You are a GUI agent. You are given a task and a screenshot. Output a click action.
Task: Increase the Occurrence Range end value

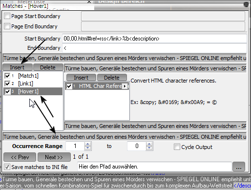pos(149,144)
